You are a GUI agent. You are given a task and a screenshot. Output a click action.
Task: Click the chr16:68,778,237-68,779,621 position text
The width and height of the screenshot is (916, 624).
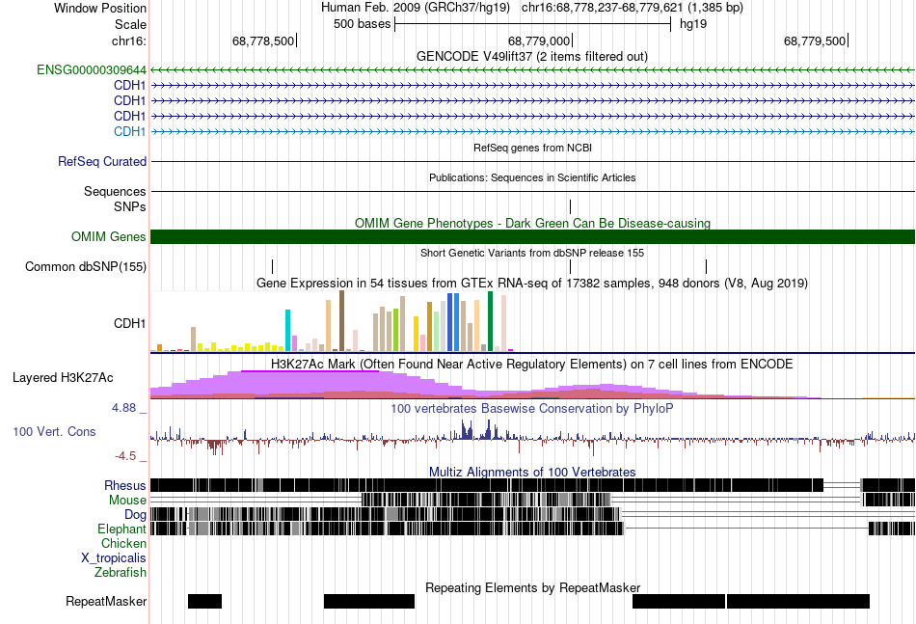point(633,8)
